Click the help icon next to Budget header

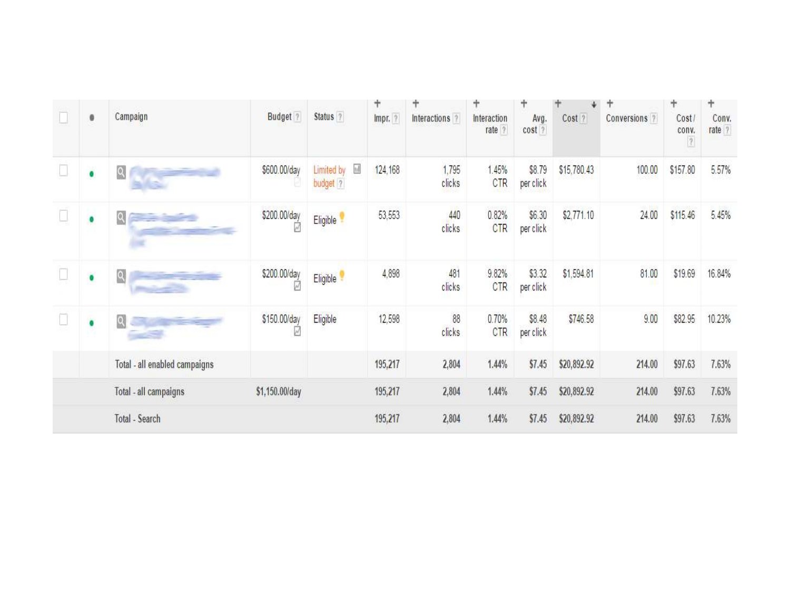[x=298, y=117]
